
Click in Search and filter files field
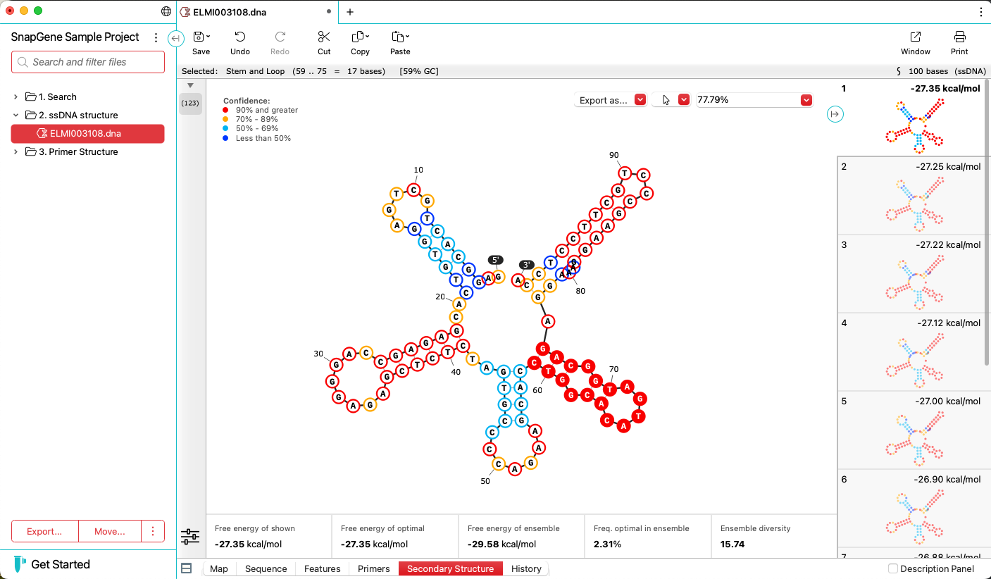pos(88,62)
